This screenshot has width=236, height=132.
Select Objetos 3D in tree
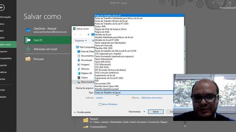(84, 73)
